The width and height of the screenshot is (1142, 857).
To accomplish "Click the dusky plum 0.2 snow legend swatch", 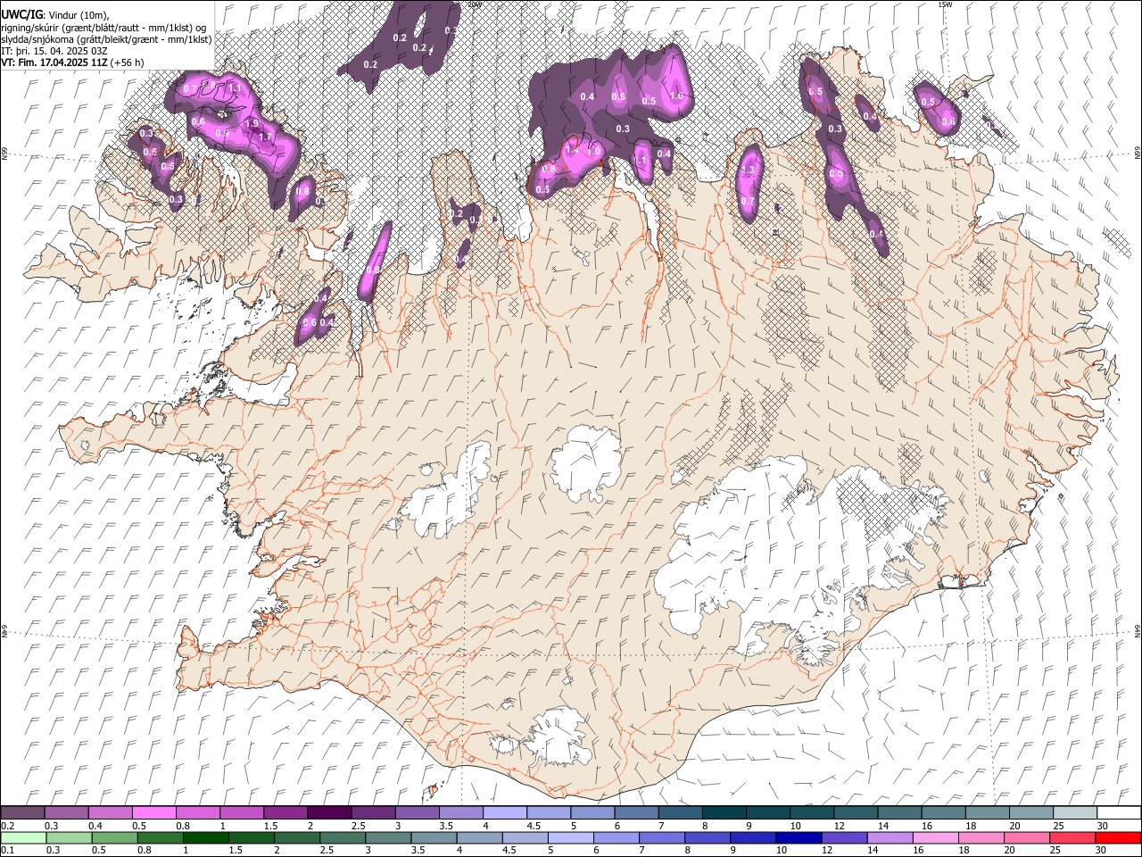I will (x=22, y=812).
